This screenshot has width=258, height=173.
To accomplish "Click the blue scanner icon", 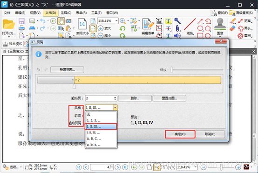I will coord(32,28).
